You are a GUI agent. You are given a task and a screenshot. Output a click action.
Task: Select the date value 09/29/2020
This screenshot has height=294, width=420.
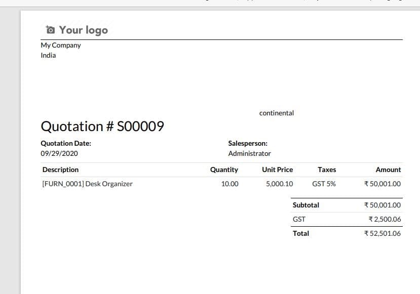click(x=57, y=153)
